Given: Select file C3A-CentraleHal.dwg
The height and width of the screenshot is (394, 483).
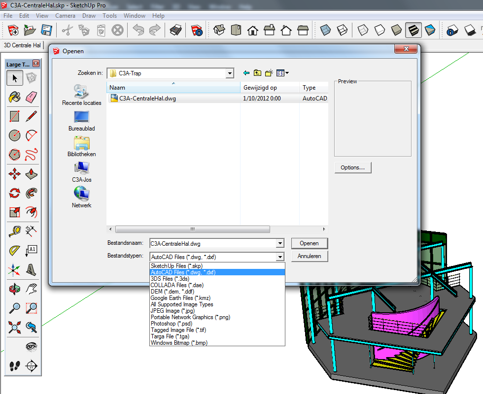Looking at the screenshot, I should (147, 98).
